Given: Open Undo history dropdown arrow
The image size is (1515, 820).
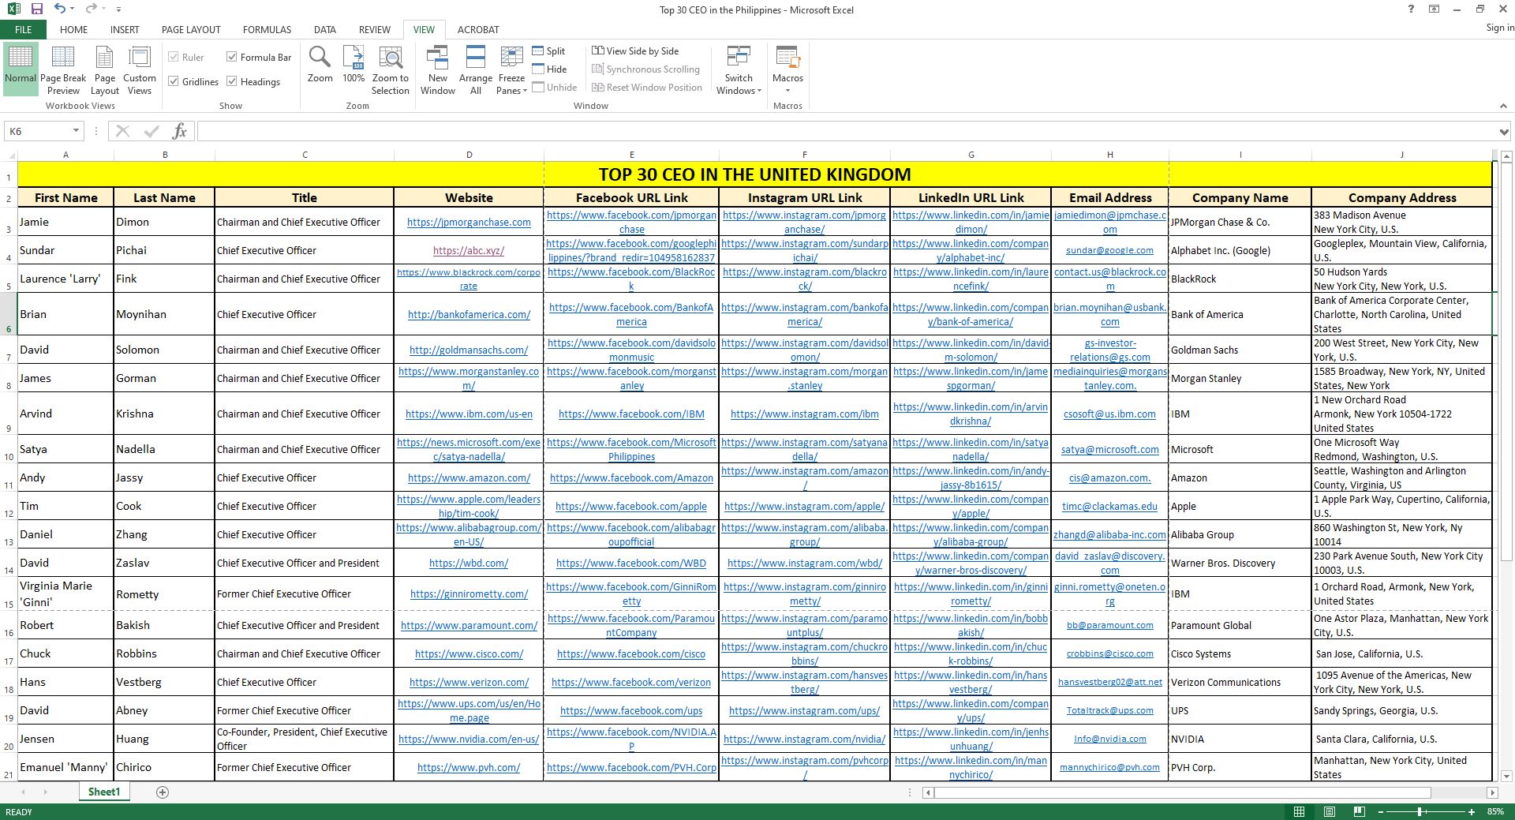Looking at the screenshot, I should tap(72, 9).
